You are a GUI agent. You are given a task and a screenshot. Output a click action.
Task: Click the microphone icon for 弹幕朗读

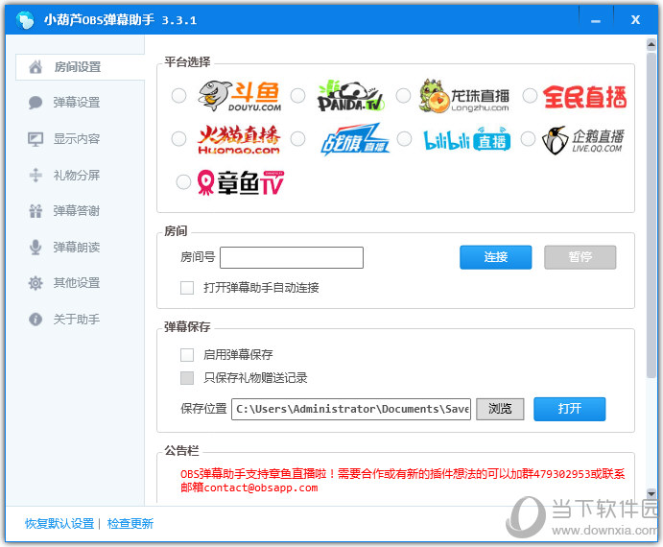36,247
